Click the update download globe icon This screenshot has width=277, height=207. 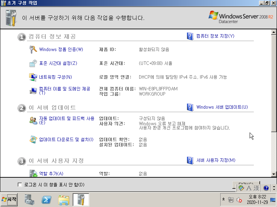tap(33, 140)
